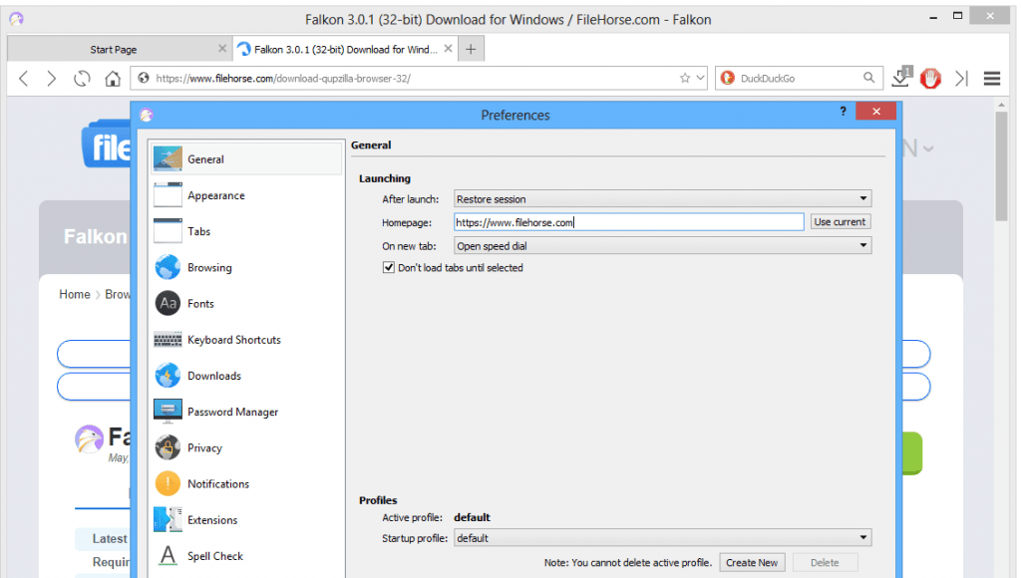The width and height of the screenshot is (1021, 578).
Task: Open Browsing preferences section
Action: [x=247, y=267]
